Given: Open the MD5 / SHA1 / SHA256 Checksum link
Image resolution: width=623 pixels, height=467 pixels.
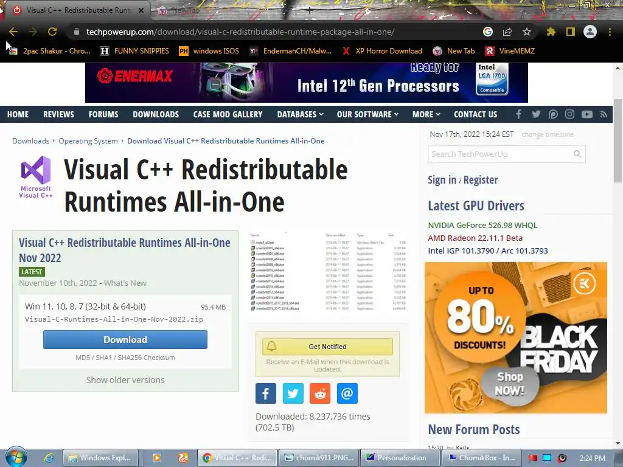Looking at the screenshot, I should 125,358.
